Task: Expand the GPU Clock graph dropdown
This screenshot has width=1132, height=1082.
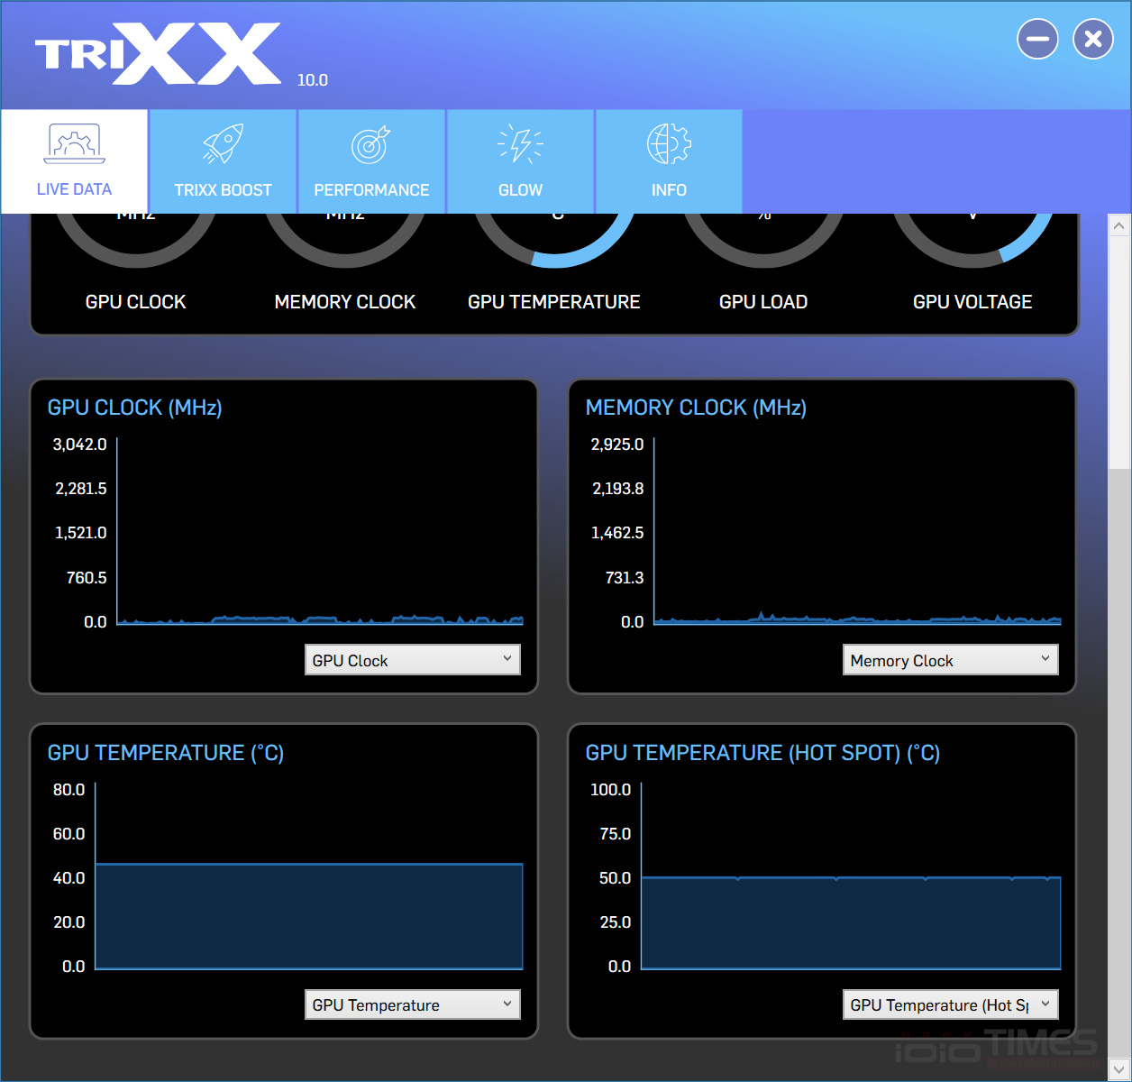Action: coord(413,660)
